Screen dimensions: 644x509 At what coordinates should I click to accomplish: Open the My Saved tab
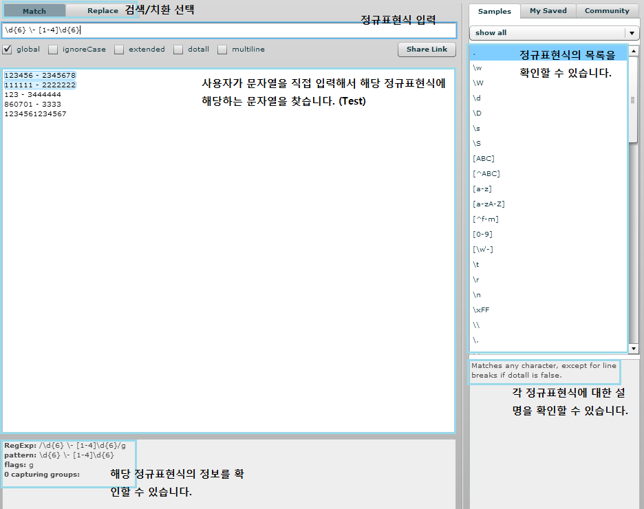pos(548,11)
